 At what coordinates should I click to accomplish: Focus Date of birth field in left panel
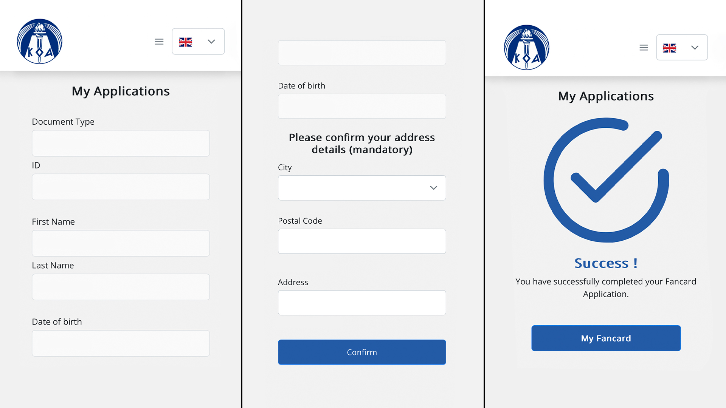coord(121,343)
